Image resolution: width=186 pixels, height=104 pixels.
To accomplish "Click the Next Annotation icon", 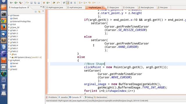I will 80,3.
